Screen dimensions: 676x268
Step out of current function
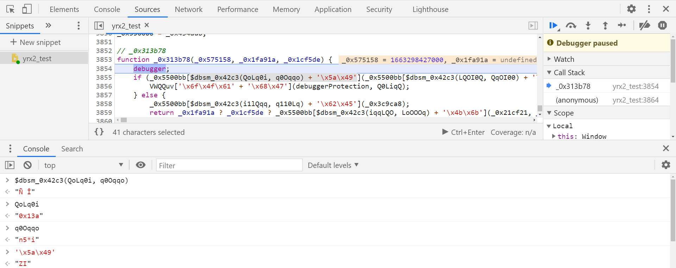605,25
